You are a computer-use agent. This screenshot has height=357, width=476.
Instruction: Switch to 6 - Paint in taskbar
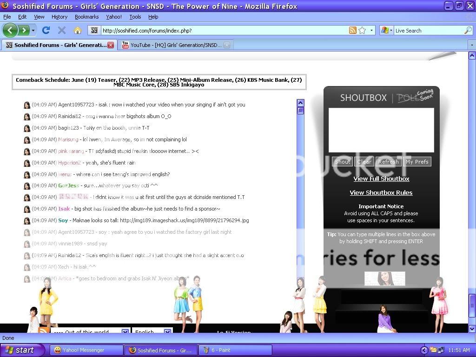point(235,350)
